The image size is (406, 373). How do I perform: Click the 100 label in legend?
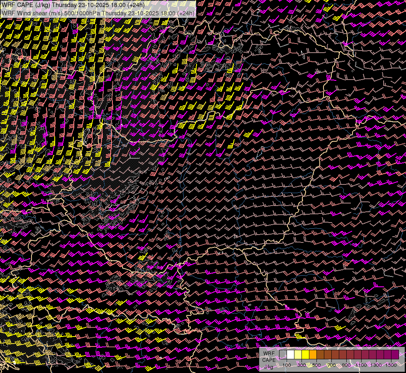tap(287, 365)
